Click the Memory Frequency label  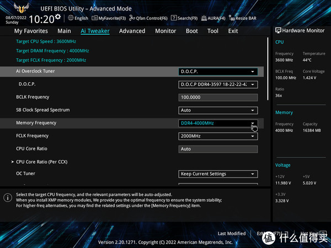click(x=36, y=123)
